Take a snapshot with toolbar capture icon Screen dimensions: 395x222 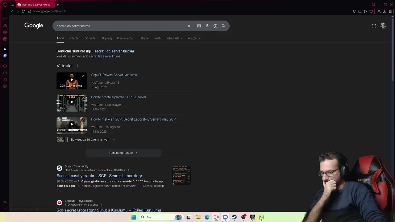(360, 11)
